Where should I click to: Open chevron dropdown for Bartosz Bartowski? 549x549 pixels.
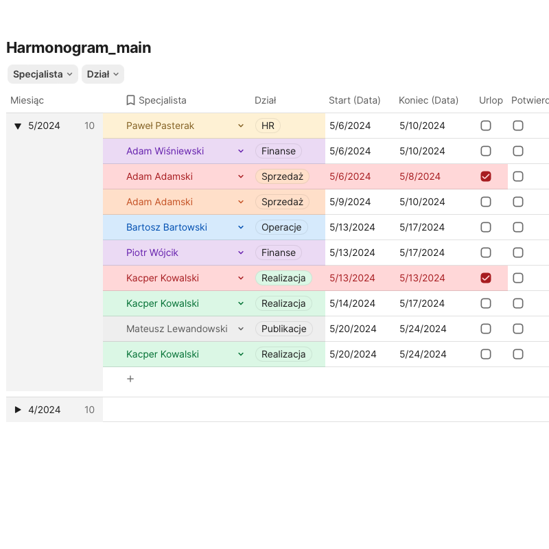point(241,228)
